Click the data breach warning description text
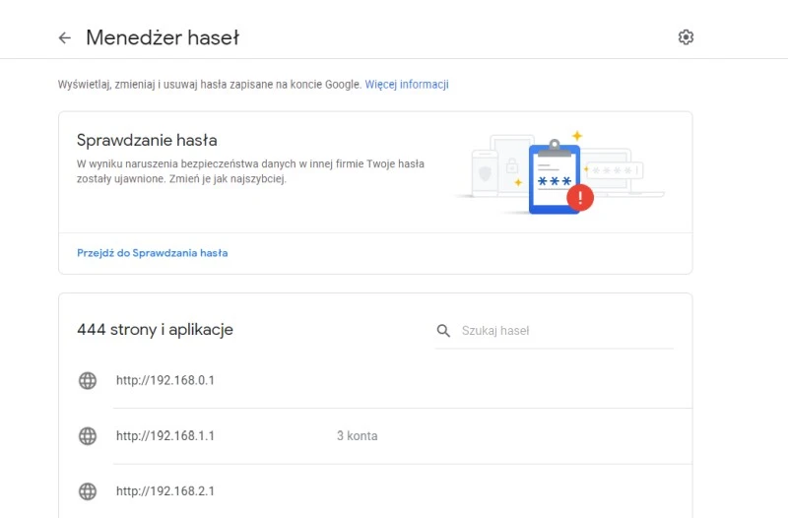Image resolution: width=788 pixels, height=518 pixels. 250,171
